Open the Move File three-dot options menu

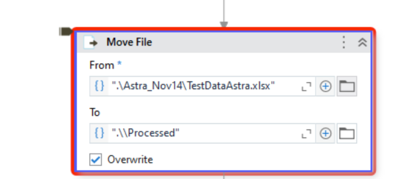pos(344,42)
